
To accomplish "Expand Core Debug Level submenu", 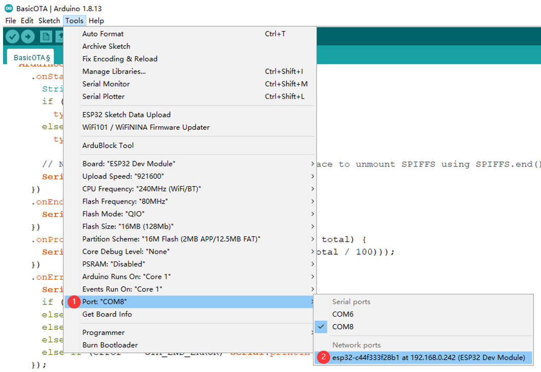I will (x=190, y=251).
